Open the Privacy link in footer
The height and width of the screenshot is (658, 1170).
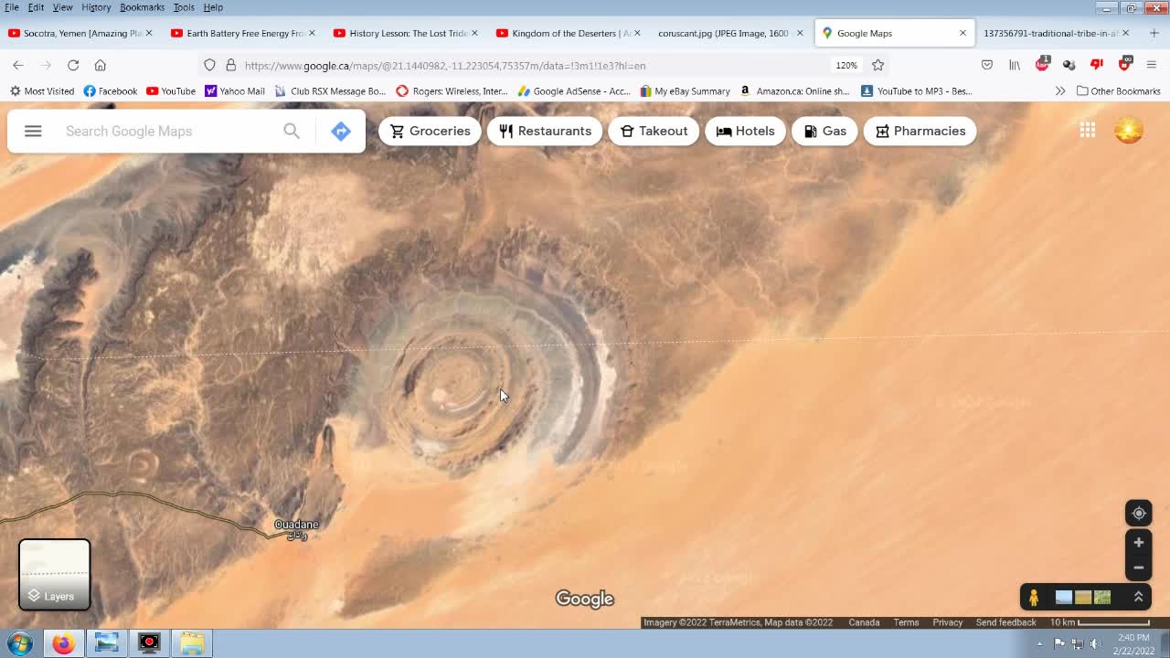coord(948,622)
